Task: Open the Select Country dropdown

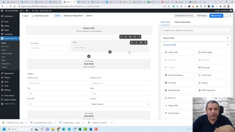Action: pyautogui.click(x=120, y=104)
